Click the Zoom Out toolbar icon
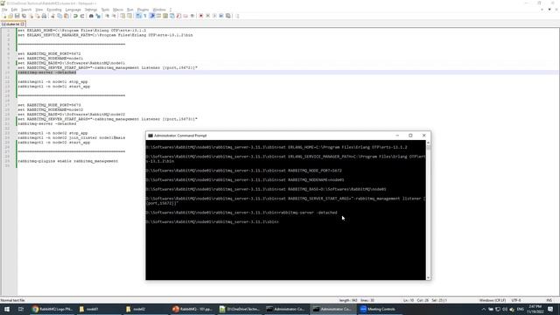The height and width of the screenshot is (315, 560). point(114,16)
